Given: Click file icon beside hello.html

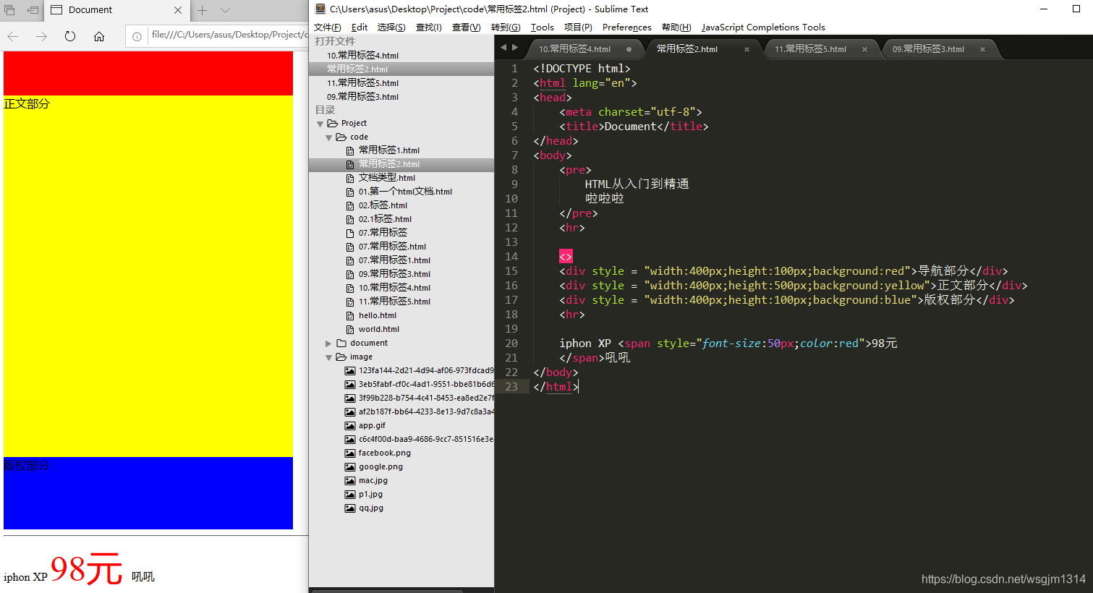Looking at the screenshot, I should 350,316.
